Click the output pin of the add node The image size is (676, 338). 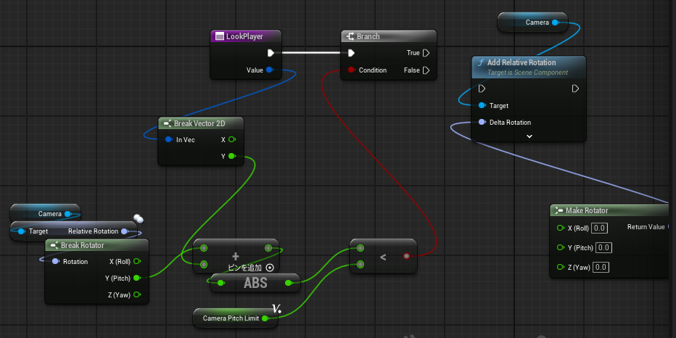(268, 248)
